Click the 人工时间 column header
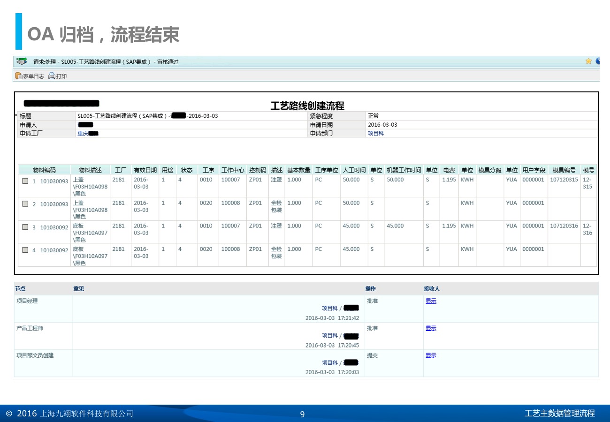 (x=354, y=170)
